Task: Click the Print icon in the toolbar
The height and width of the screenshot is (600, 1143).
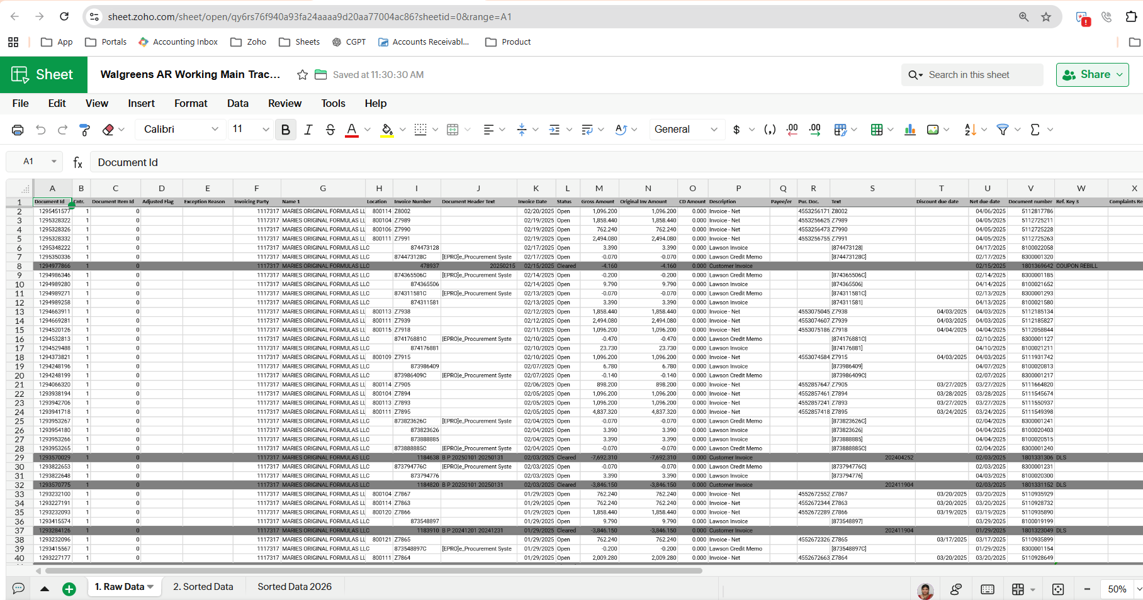Action: pyautogui.click(x=18, y=130)
